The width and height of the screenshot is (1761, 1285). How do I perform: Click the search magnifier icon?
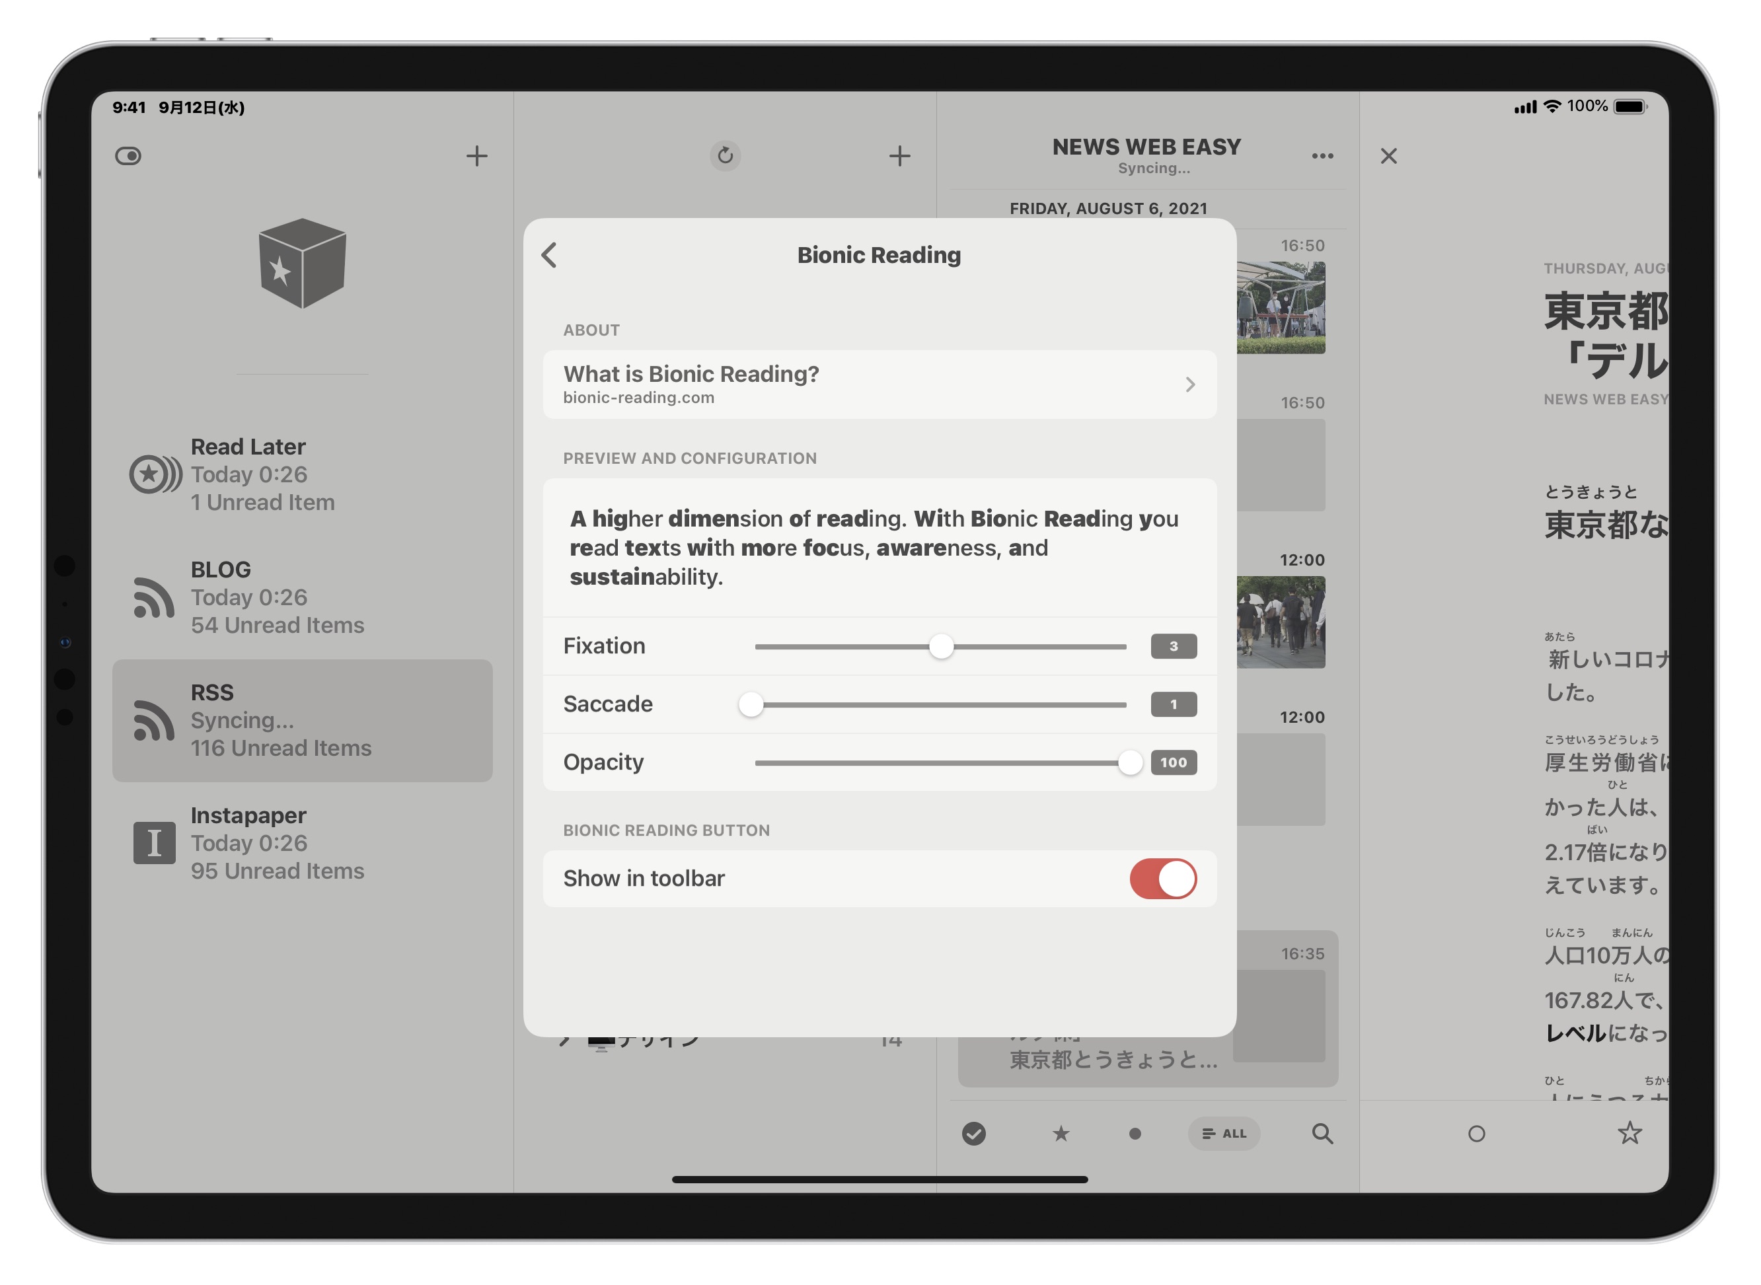[x=1322, y=1134]
